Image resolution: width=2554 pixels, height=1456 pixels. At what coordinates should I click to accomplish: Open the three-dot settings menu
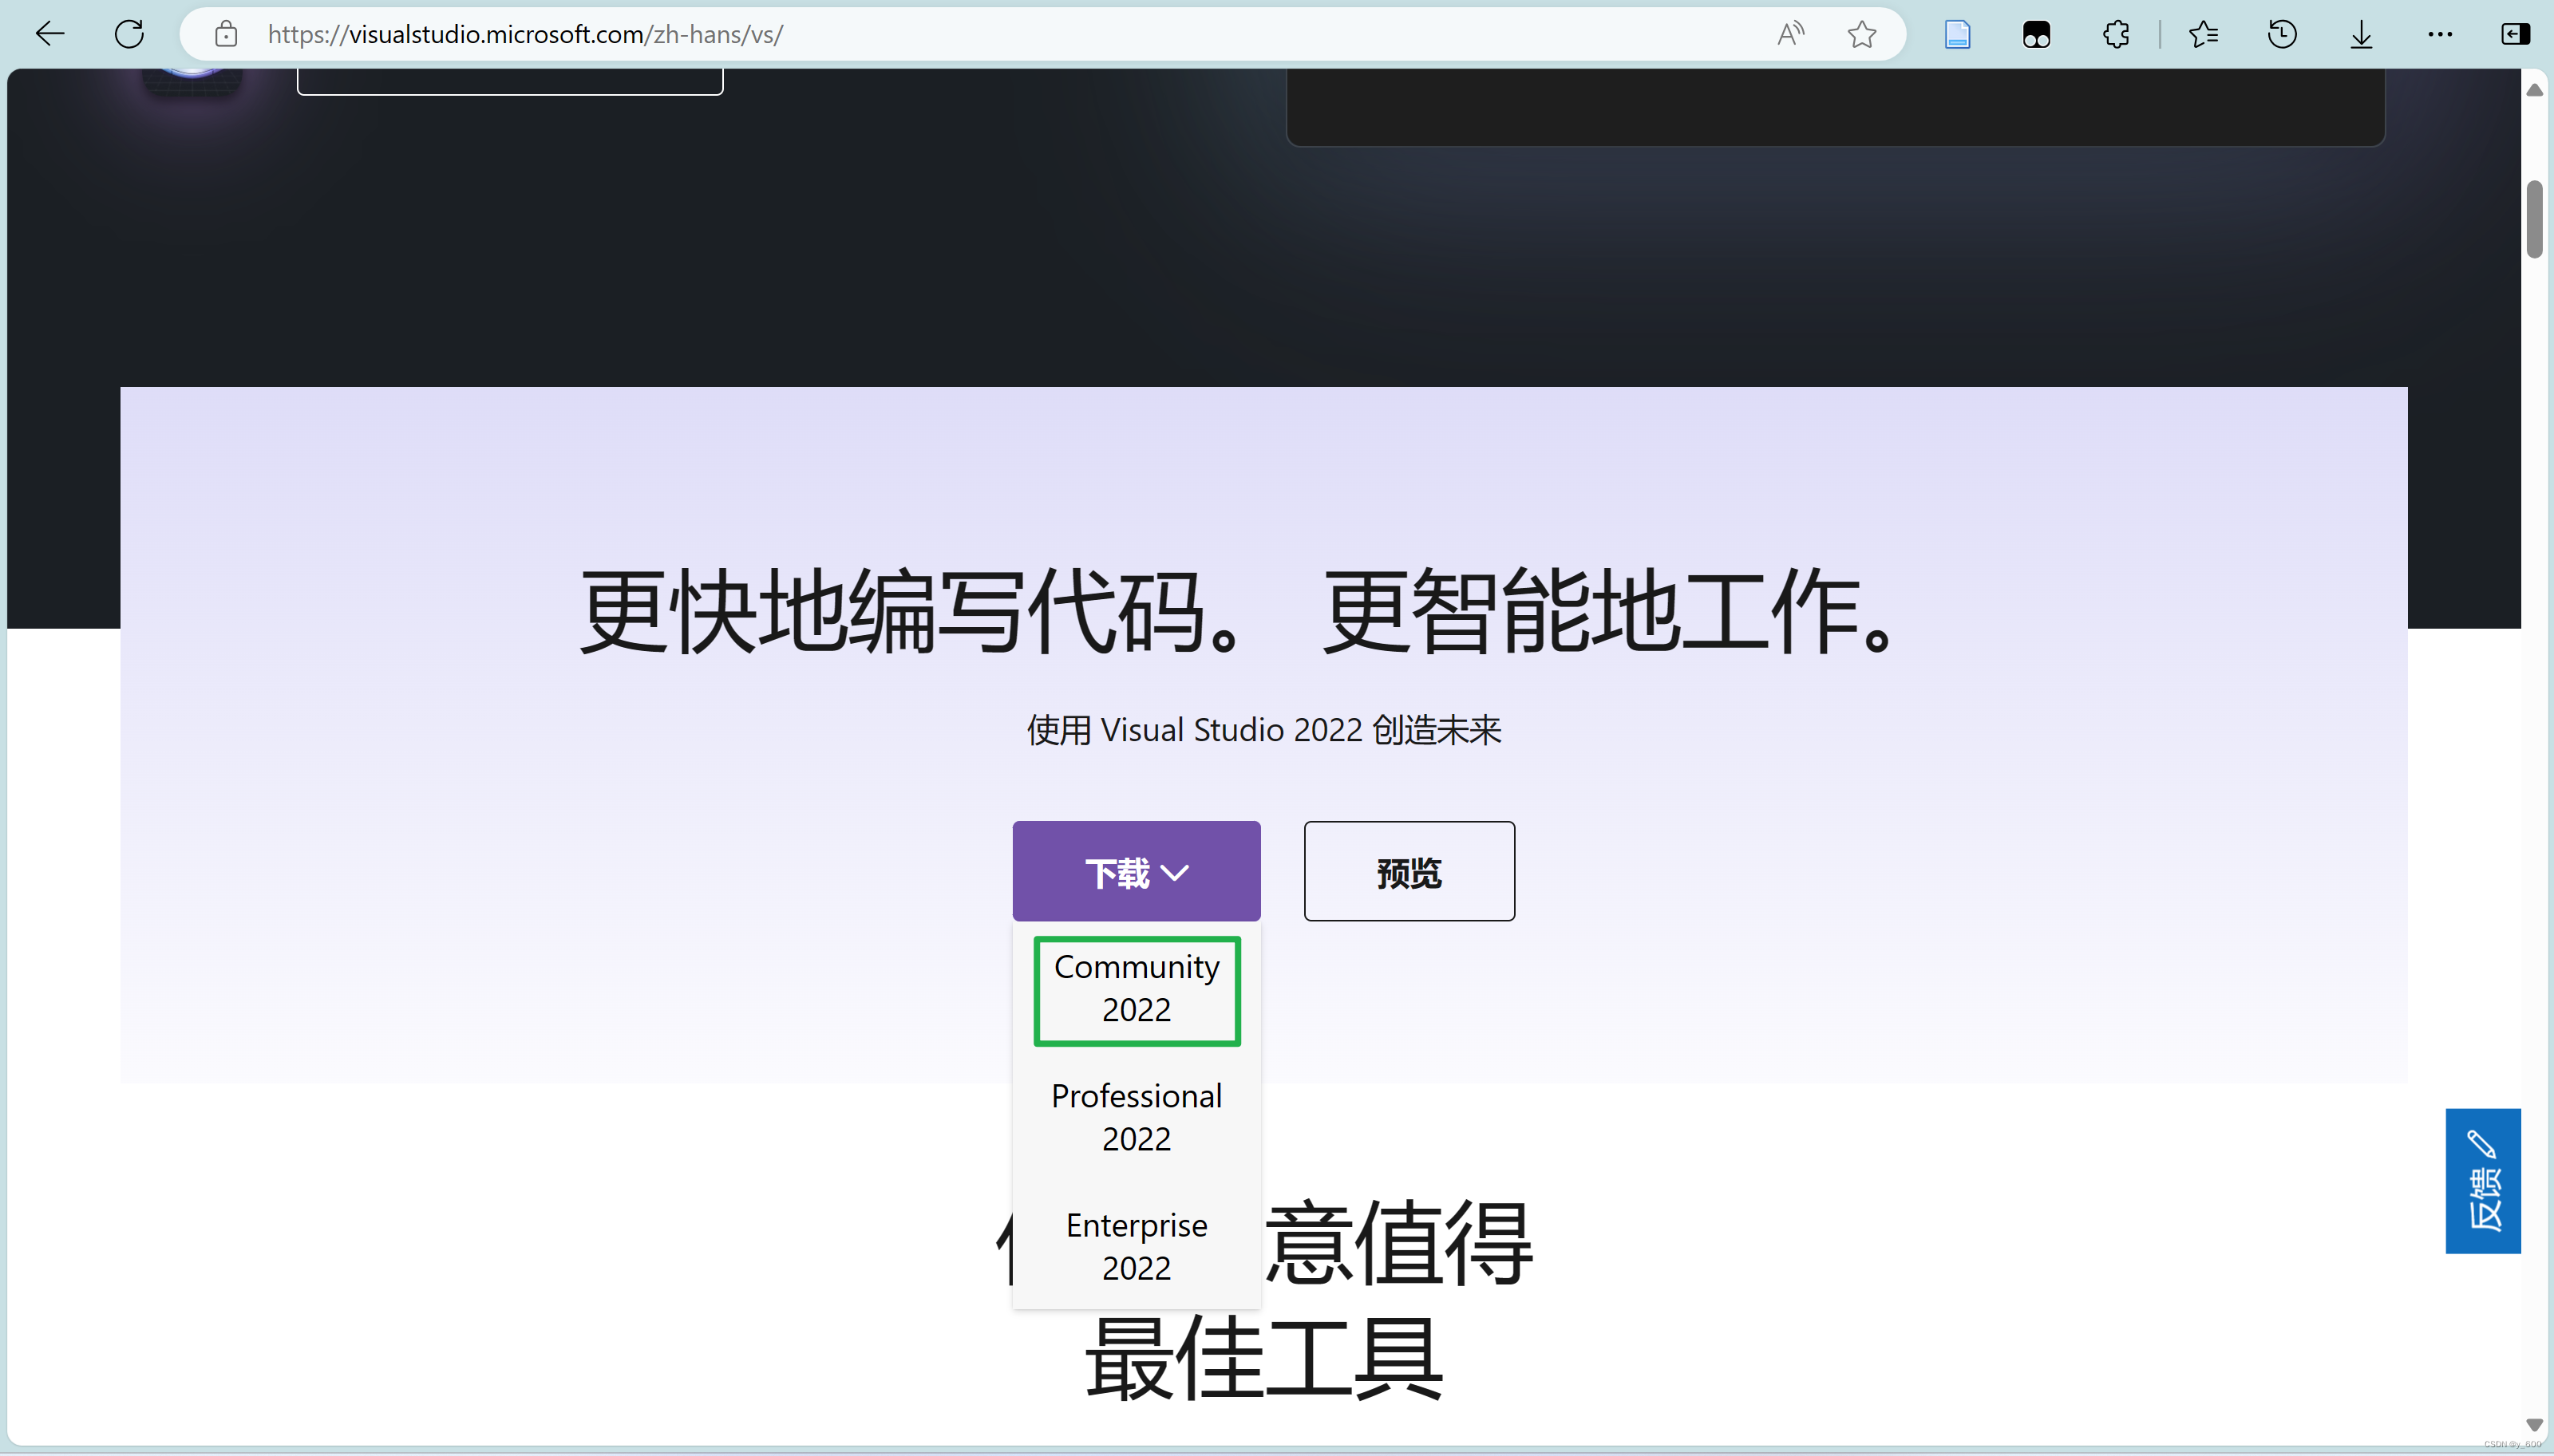[x=2440, y=34]
